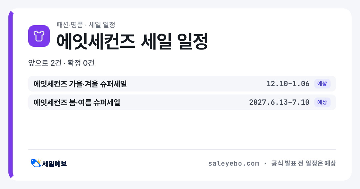
Task: Click the 12.10–1.06 date range
Action: [x=288, y=84]
